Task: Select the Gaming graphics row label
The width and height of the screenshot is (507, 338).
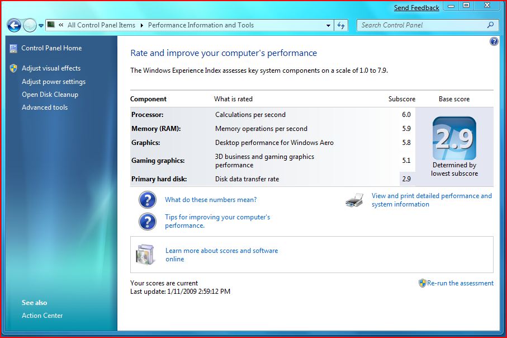Action: (x=158, y=161)
